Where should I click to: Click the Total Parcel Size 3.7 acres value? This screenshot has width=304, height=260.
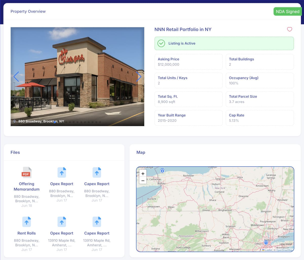pyautogui.click(x=236, y=102)
